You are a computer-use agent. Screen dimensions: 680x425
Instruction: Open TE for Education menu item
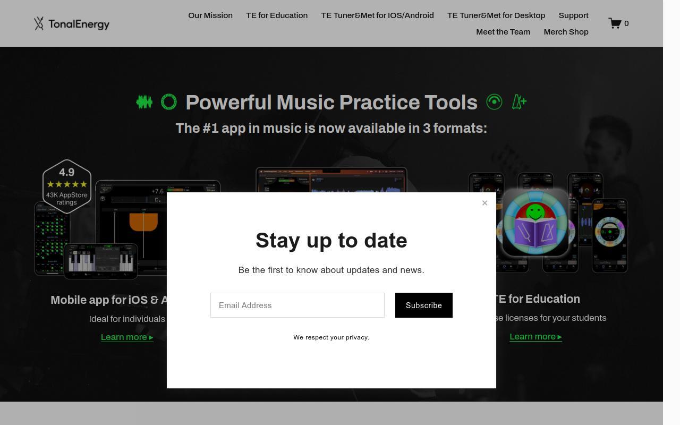[x=277, y=15]
